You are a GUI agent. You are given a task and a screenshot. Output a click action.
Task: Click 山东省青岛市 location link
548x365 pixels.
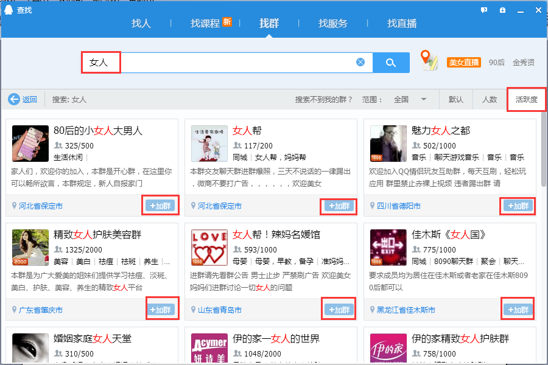click(x=219, y=310)
